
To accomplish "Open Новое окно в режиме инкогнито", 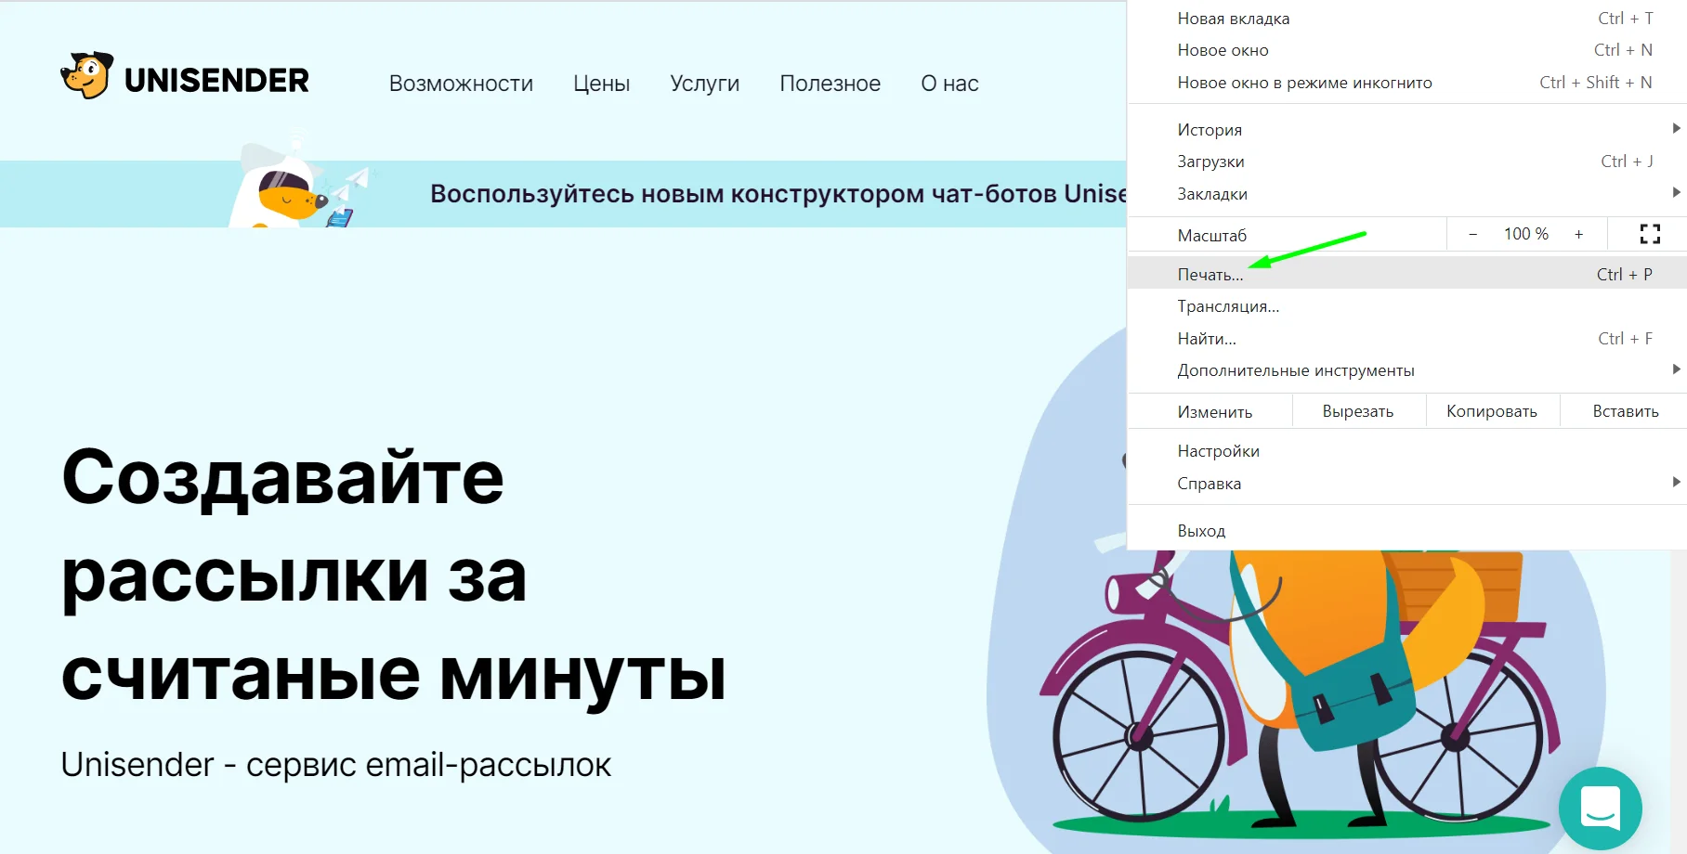I will point(1406,83).
